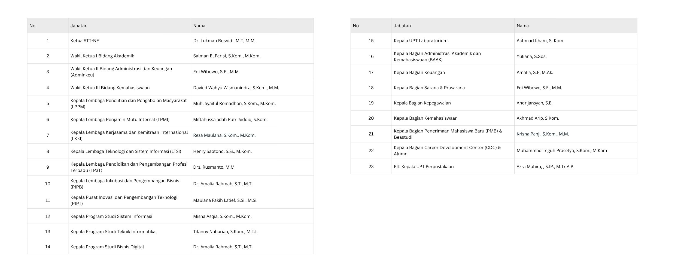Select Salman El Farisi, S.Kom., M.Kom. name cell

tap(227, 56)
